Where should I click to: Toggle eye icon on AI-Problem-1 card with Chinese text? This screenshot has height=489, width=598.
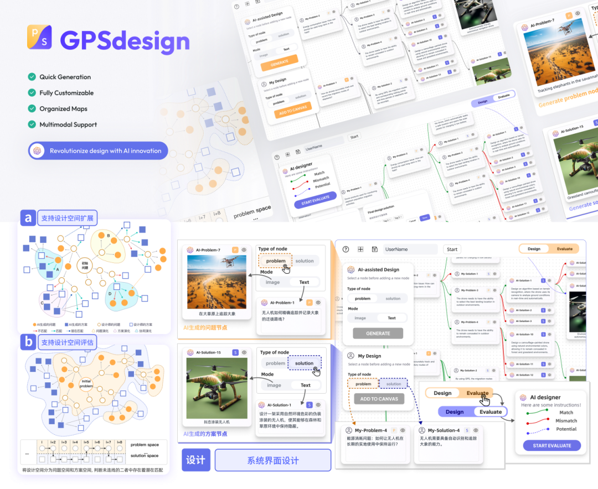(318, 303)
